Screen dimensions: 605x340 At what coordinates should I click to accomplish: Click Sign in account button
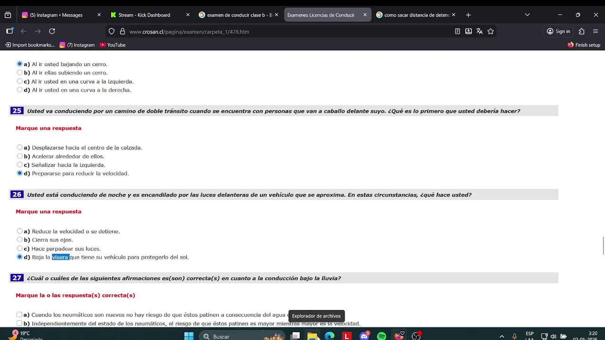click(558, 31)
